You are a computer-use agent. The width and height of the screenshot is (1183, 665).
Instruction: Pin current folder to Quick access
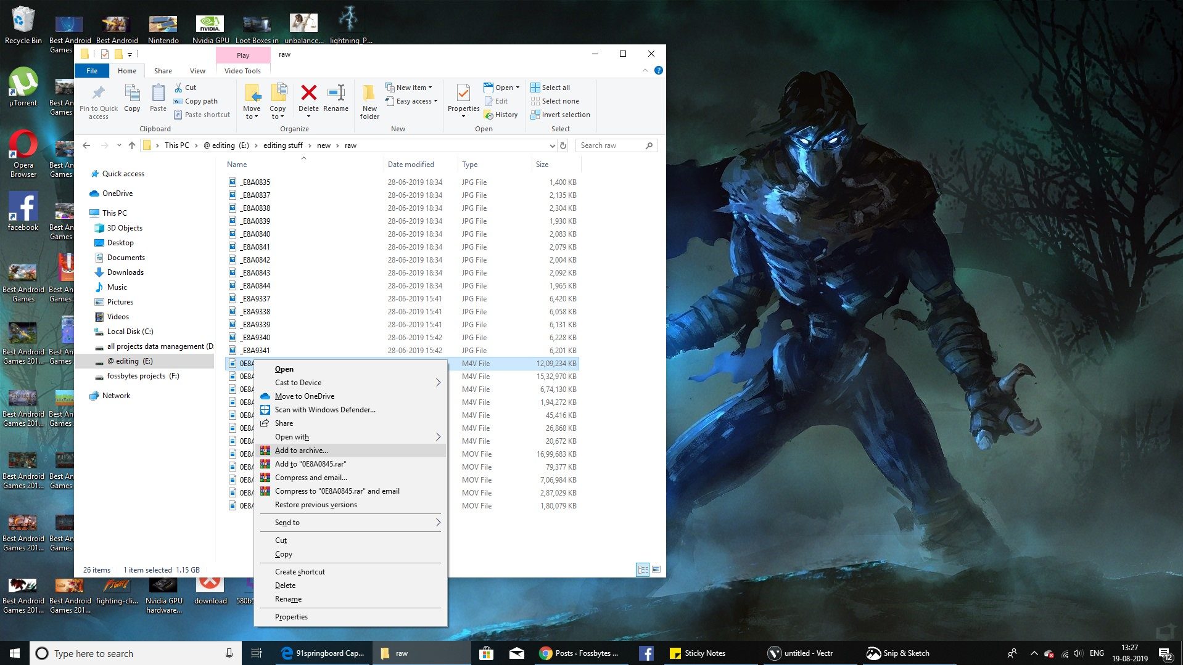pos(98,100)
